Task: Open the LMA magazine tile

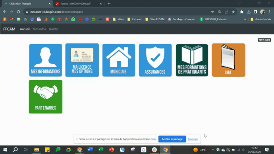Action: point(228,60)
